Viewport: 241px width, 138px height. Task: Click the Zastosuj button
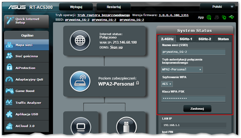tap(197, 109)
